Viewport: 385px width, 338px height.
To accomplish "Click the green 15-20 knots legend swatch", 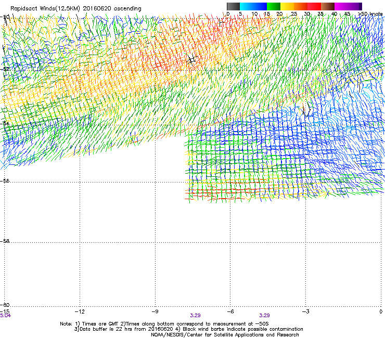I will (274, 6).
